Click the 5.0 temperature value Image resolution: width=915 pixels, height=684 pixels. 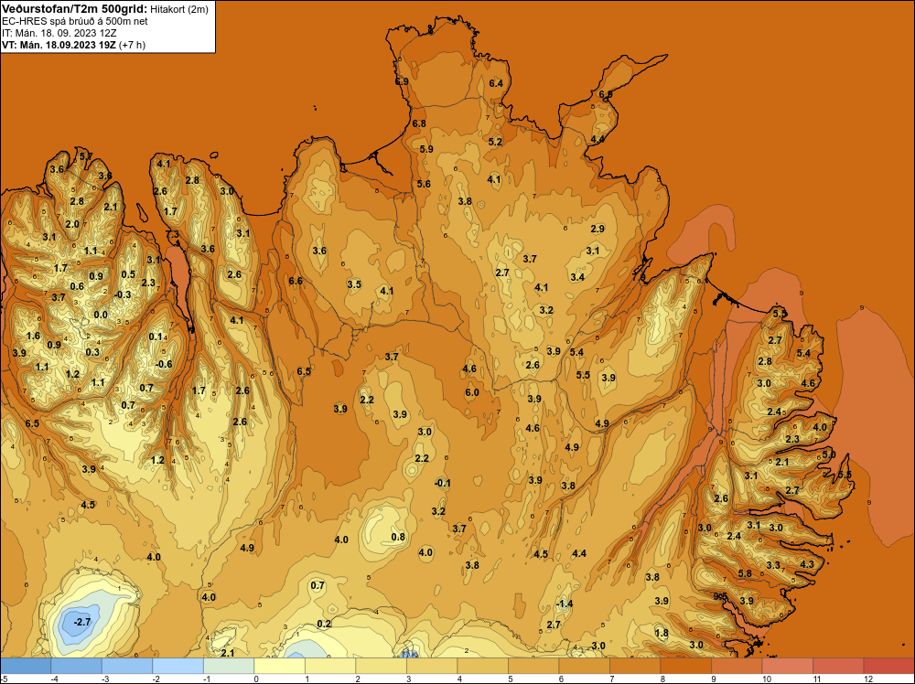tap(829, 454)
